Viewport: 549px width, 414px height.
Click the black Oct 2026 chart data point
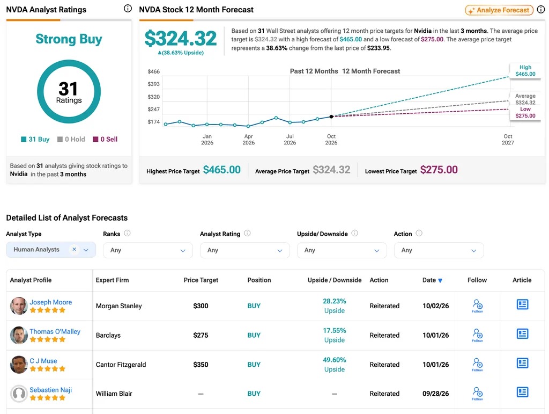331,117
